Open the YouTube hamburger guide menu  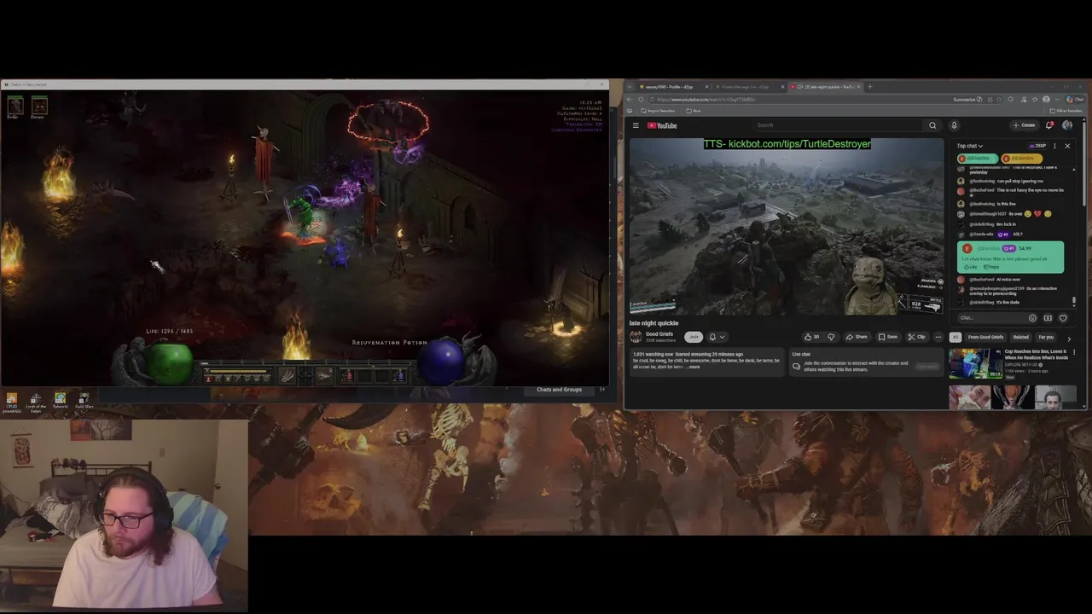tap(636, 125)
